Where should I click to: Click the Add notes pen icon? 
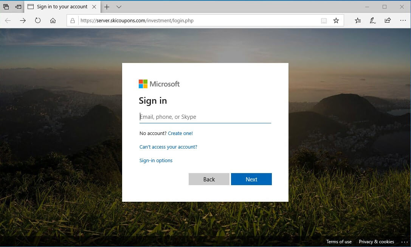click(x=372, y=20)
